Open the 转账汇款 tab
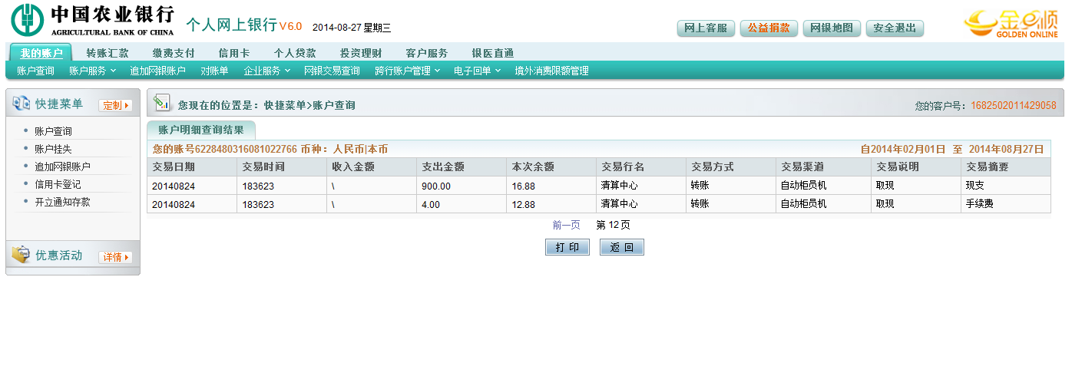 coord(108,53)
